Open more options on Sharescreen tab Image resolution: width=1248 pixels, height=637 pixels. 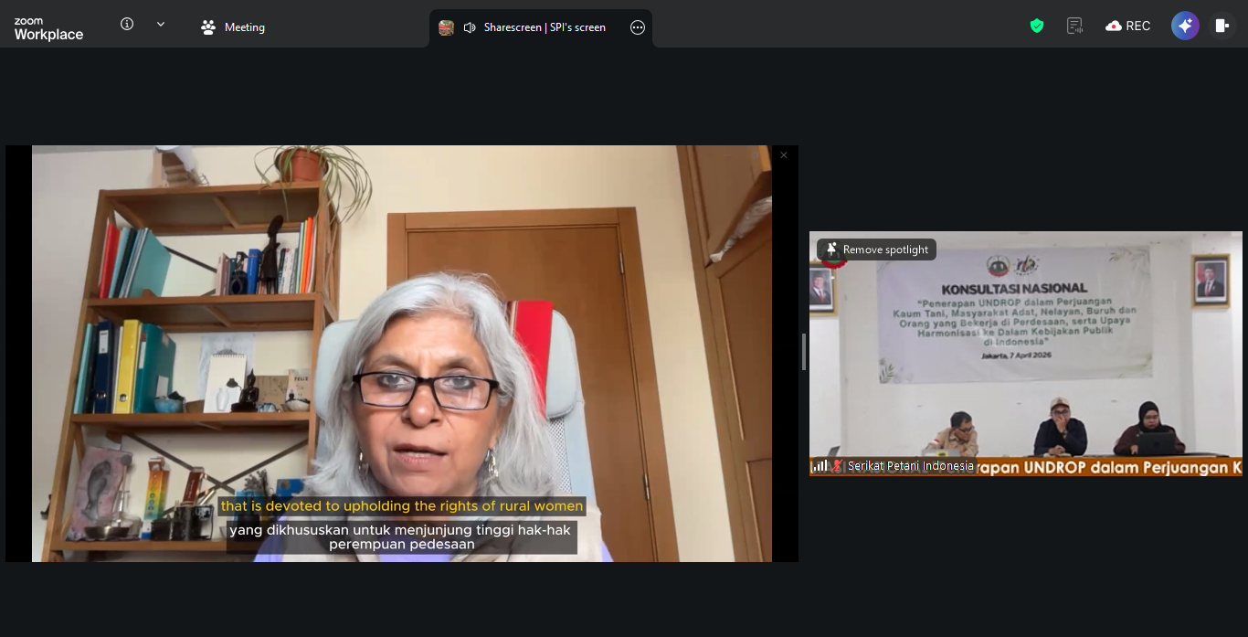click(x=638, y=27)
